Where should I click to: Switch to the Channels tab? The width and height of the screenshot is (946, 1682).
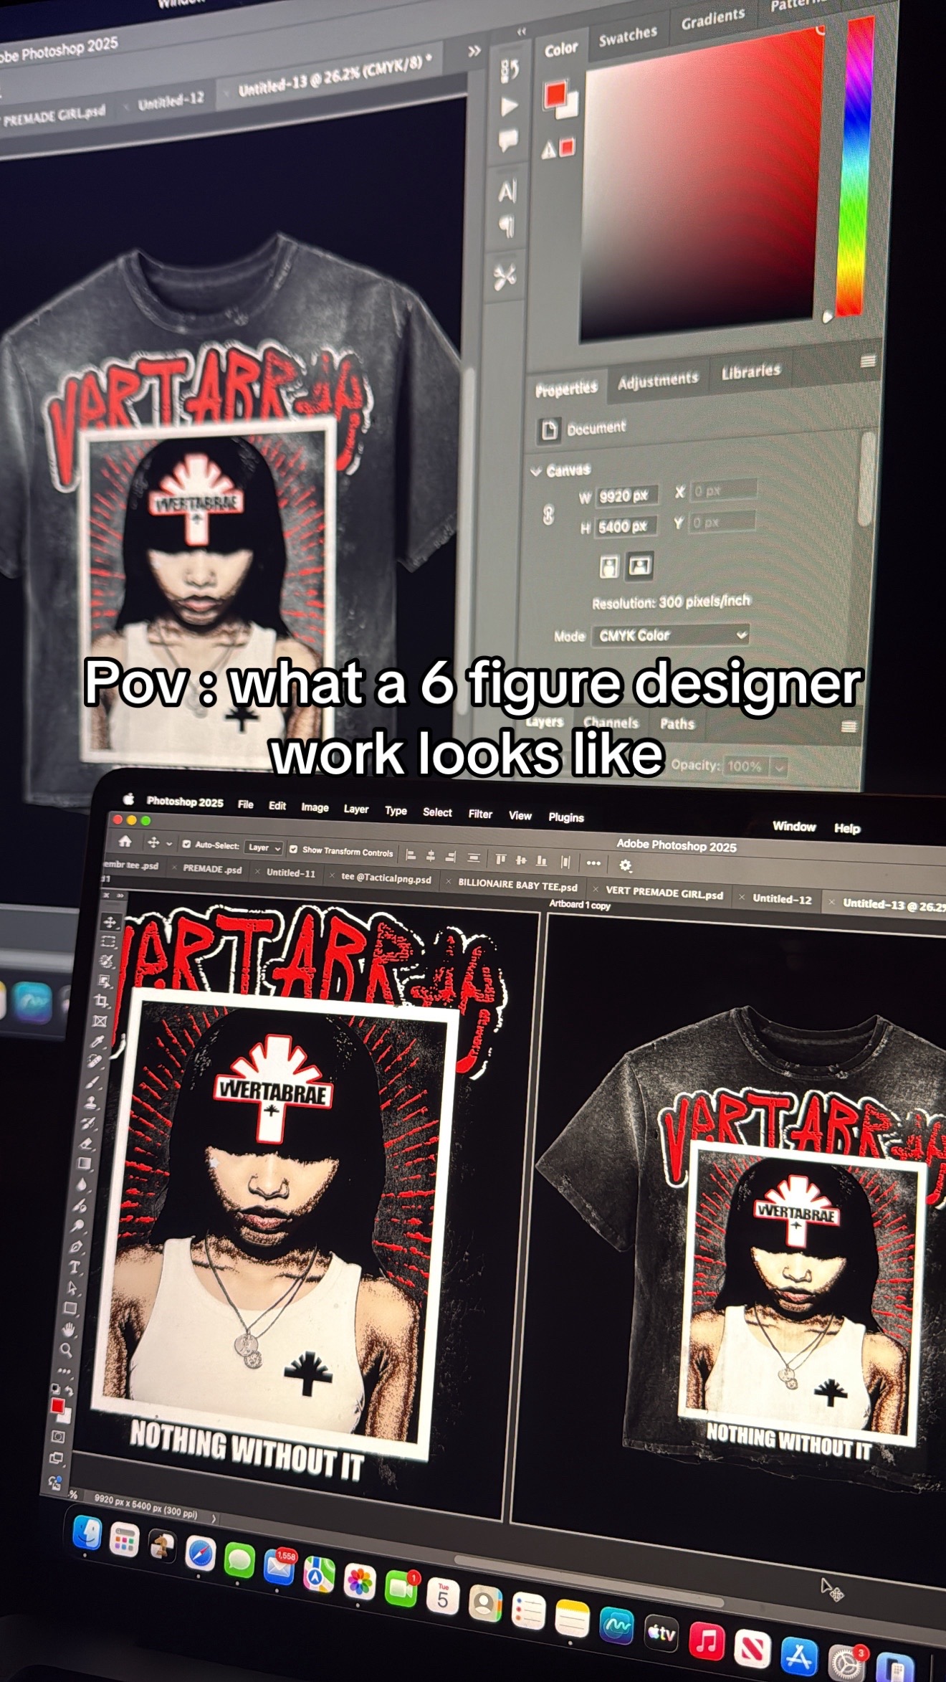coord(611,723)
